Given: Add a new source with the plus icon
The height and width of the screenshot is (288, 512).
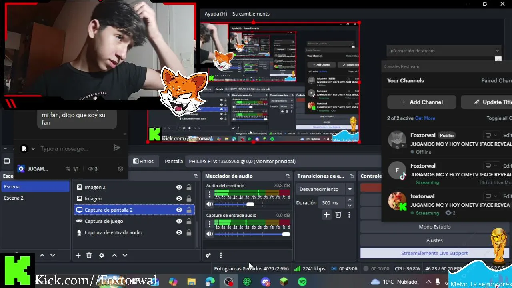Looking at the screenshot, I should point(78,255).
